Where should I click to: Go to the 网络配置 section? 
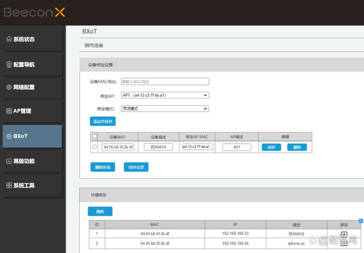tap(33, 87)
